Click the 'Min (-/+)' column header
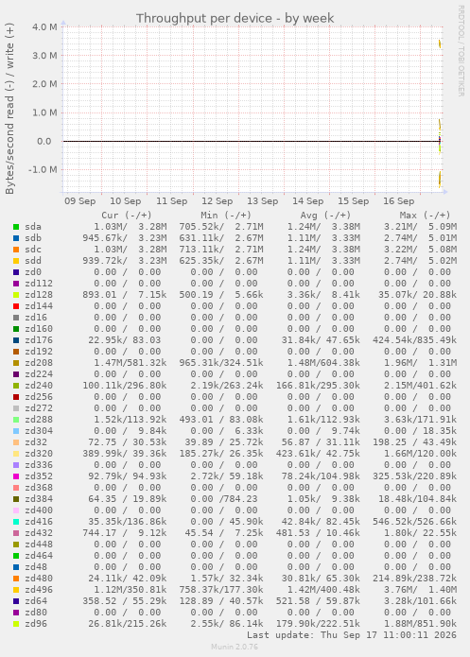Viewport: 470px width, 657px height. (x=226, y=216)
